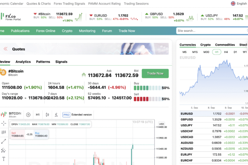Open the candlestick chart type icon
The image size is (248, 165).
47,115
